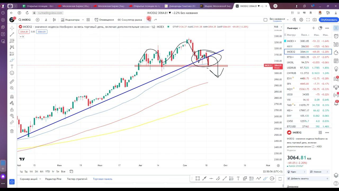Add a symbol to compare
This screenshot has height=191, width=339.
38,20
